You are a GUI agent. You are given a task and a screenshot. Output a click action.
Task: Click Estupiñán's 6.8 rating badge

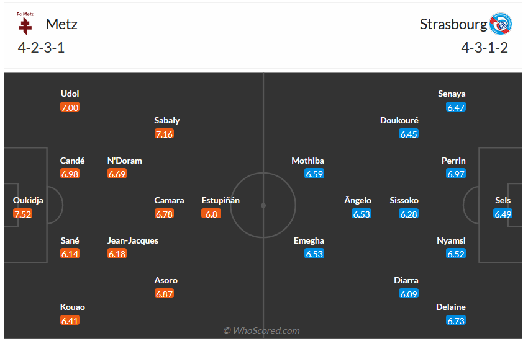tap(211, 214)
